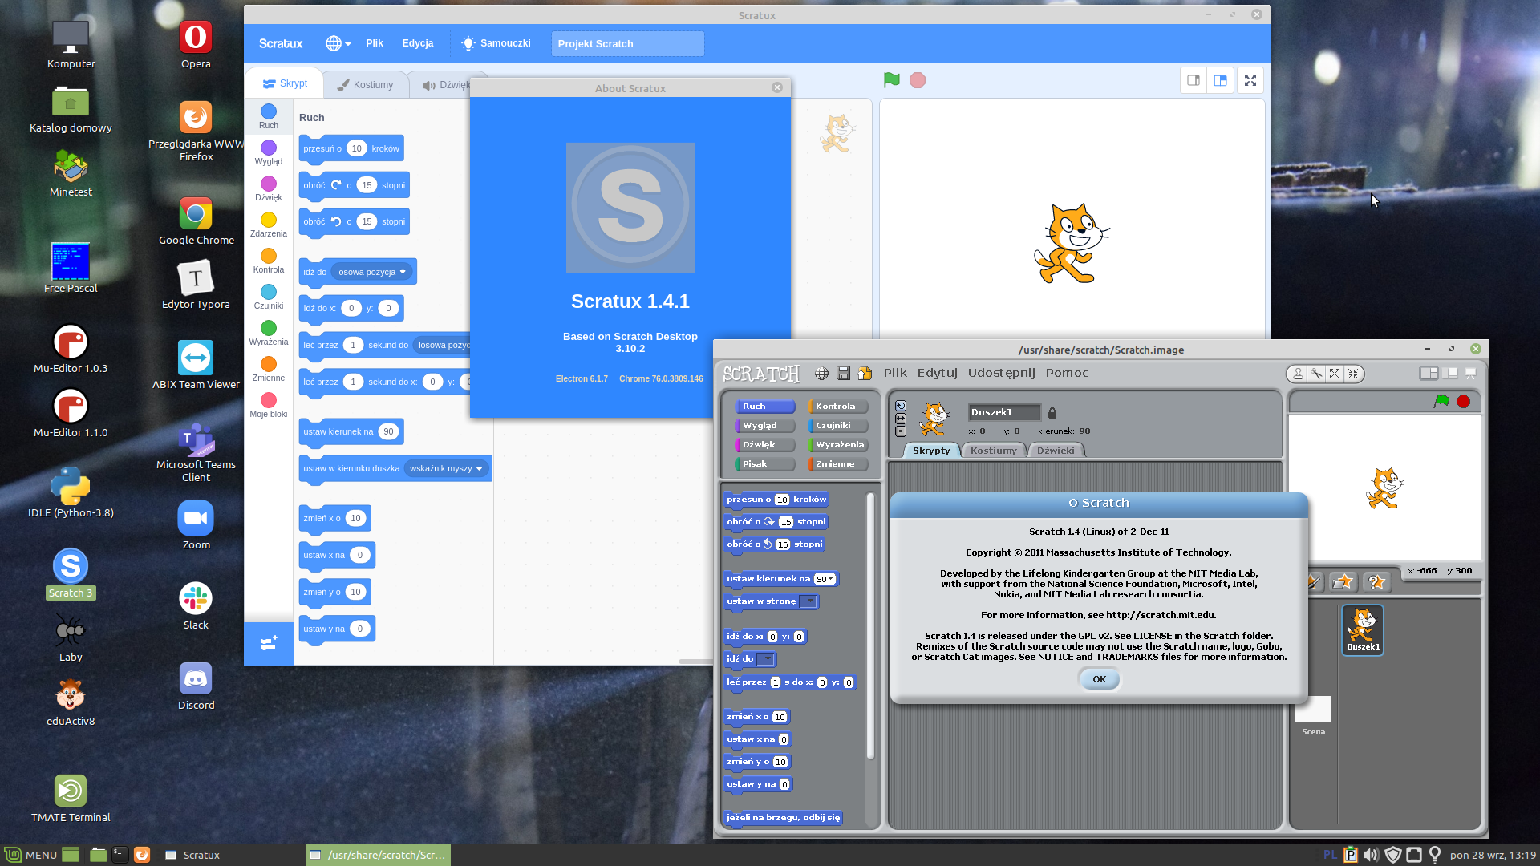This screenshot has width=1540, height=866.
Task: Click the Duszek1 sprite name field
Action: point(1004,412)
